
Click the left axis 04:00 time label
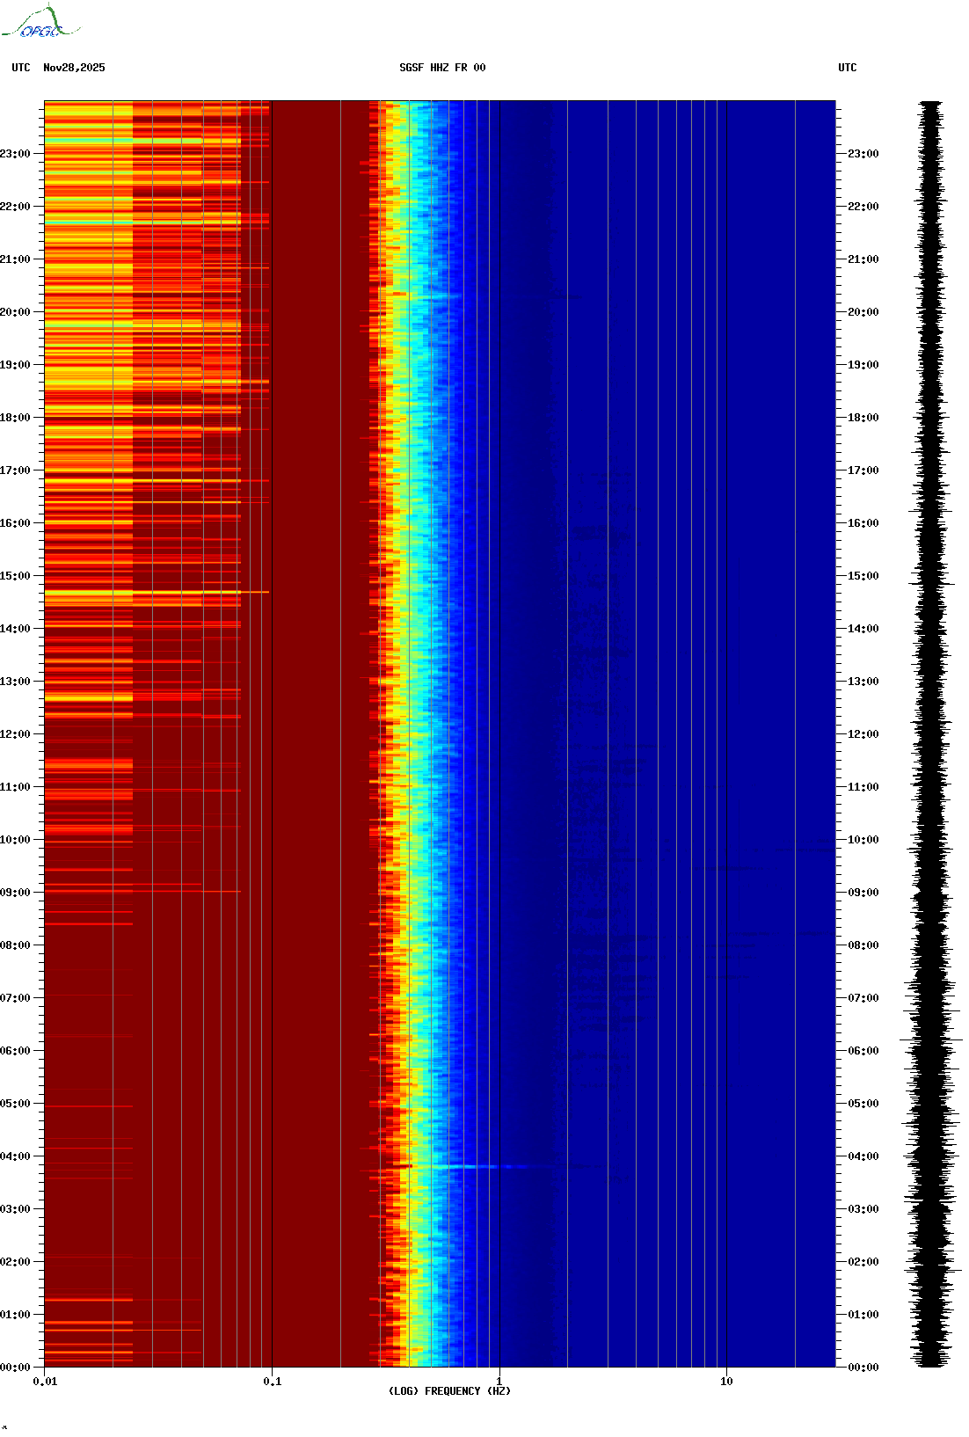pos(15,1156)
